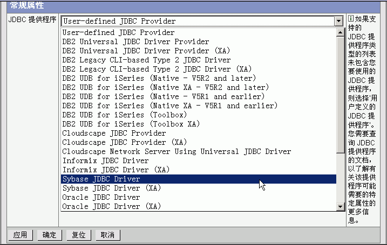Choose 'Informix JDBC Driver (XA)' option

[199, 170]
